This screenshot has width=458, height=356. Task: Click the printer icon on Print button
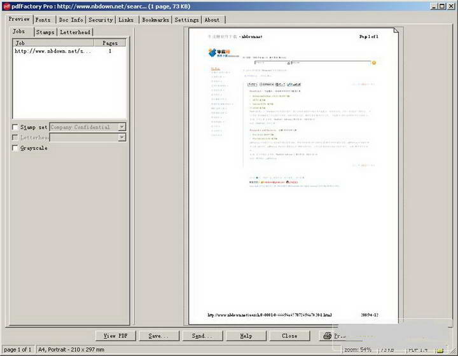pos(328,336)
